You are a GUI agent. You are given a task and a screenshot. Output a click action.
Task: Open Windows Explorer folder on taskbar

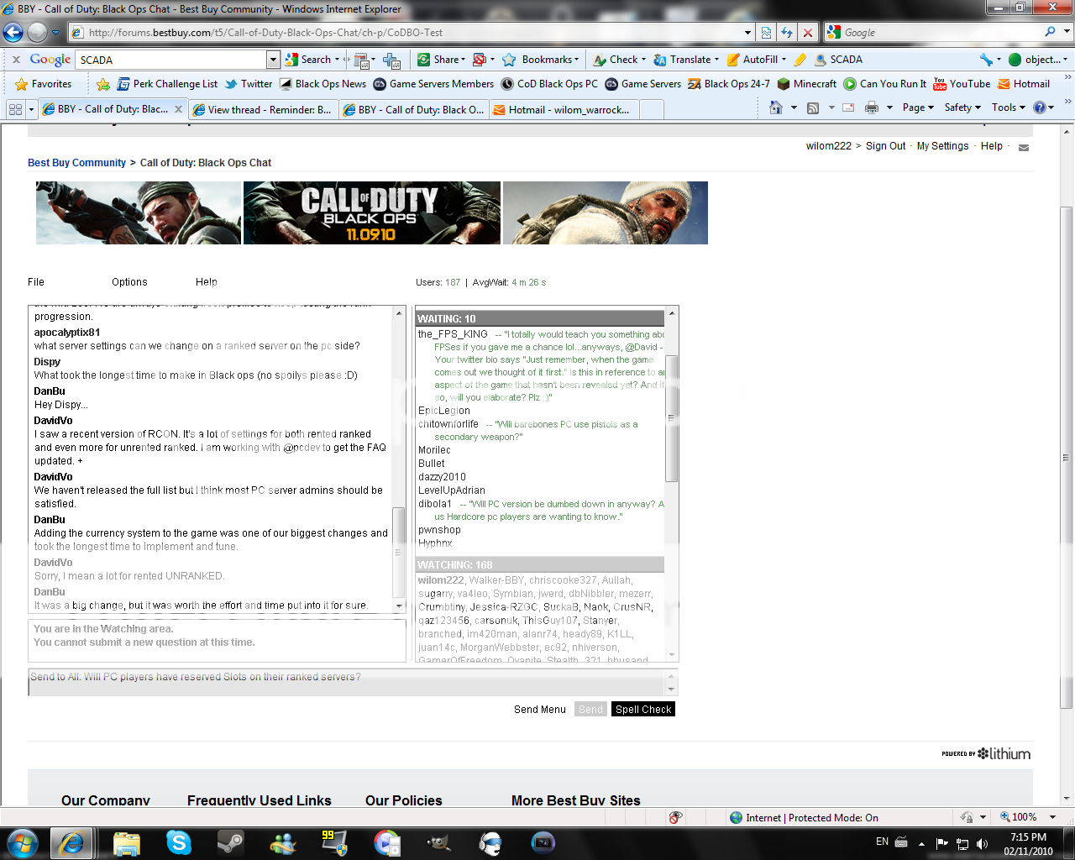click(127, 842)
